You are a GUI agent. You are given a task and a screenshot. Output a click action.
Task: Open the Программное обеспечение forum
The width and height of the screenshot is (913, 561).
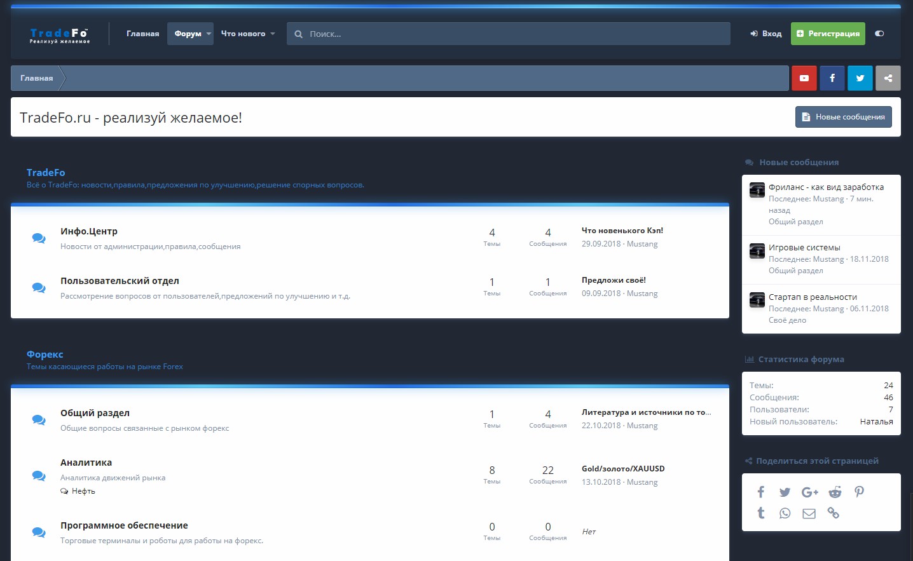pos(124,525)
